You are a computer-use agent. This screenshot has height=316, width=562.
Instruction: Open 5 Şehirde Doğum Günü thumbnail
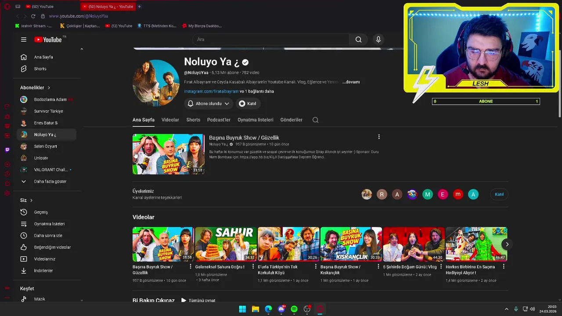coord(414,244)
